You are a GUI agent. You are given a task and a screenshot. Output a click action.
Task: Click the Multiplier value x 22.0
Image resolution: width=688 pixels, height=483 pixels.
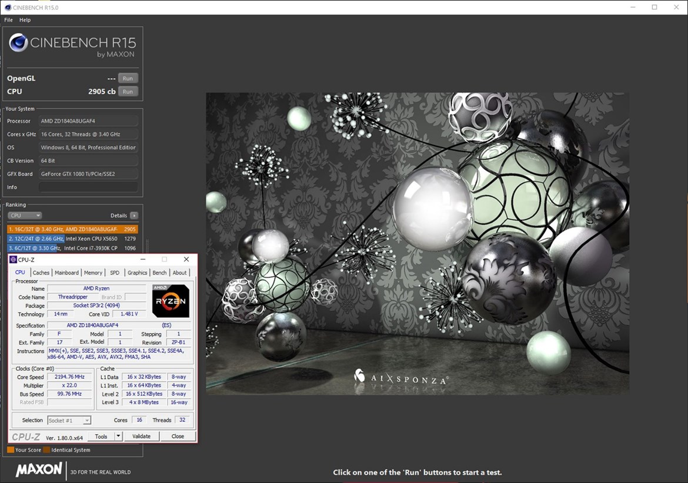click(69, 385)
